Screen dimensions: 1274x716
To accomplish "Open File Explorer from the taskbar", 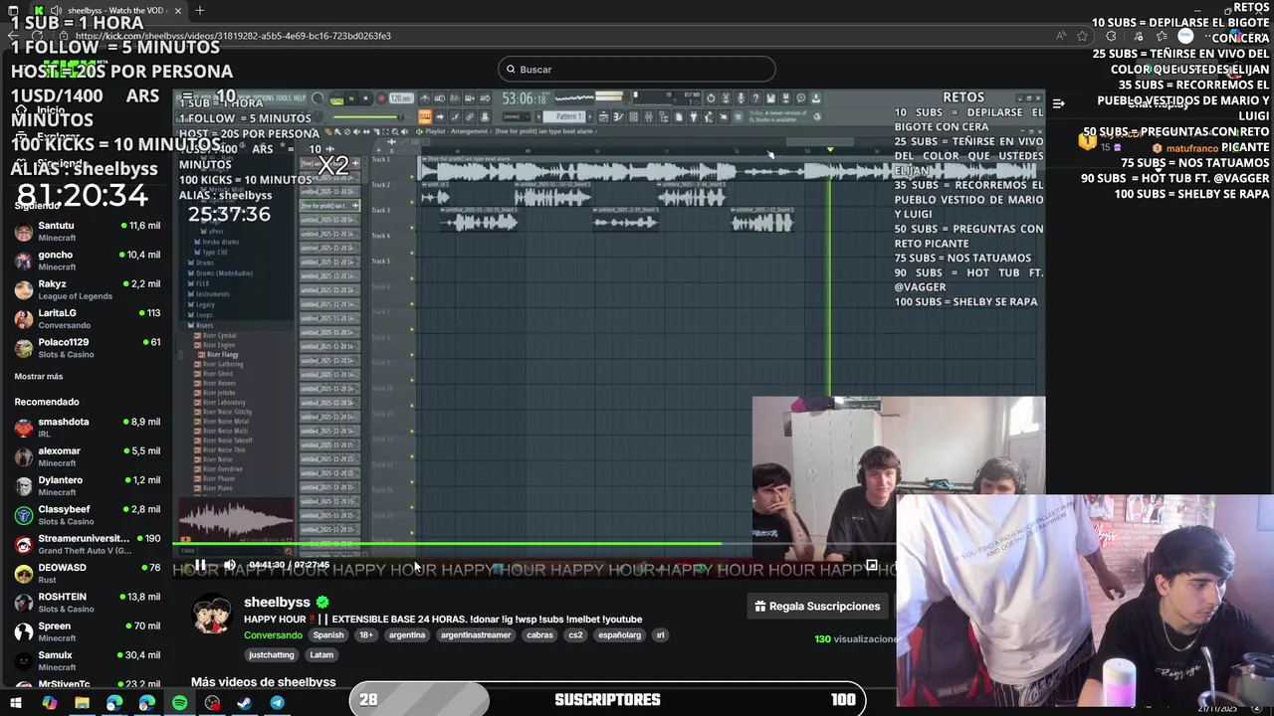I will [82, 703].
